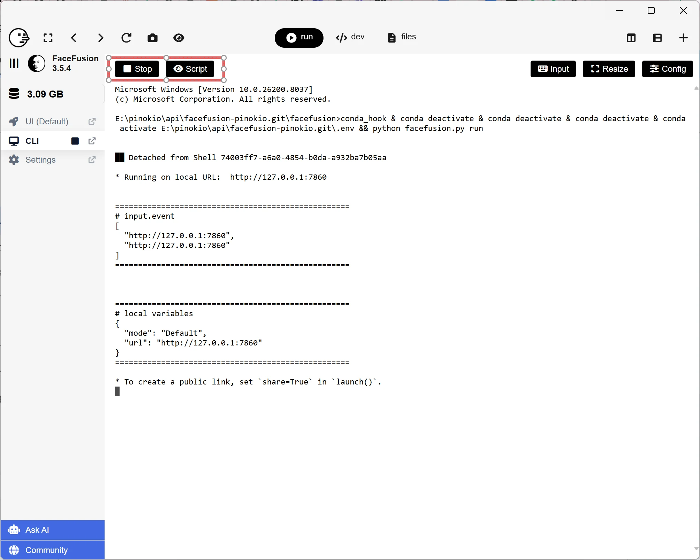Open Settings in external window

[x=92, y=160]
